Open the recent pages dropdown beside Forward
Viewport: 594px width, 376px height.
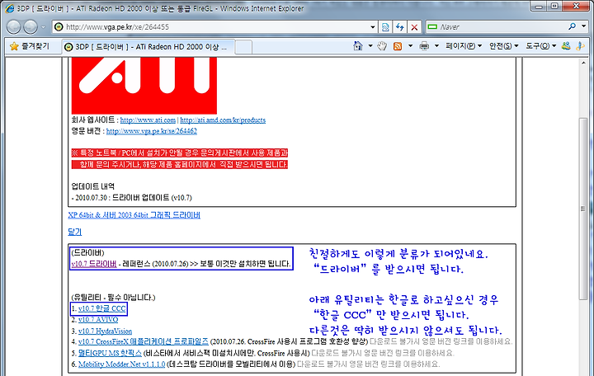point(43,27)
